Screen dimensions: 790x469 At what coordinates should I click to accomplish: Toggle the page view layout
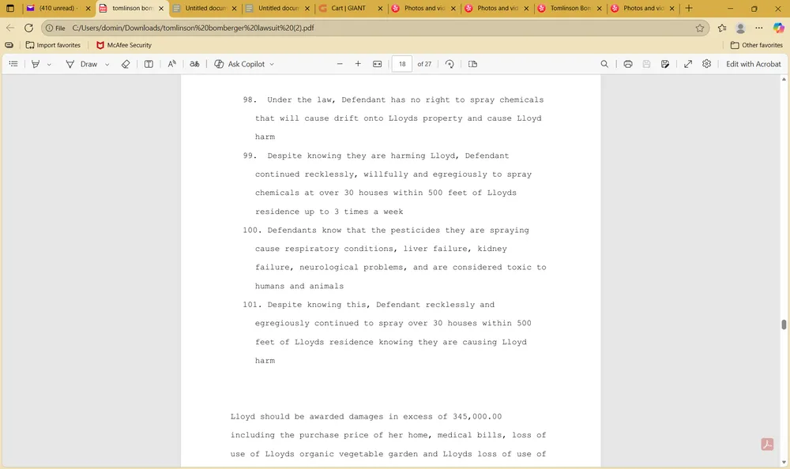[472, 64]
